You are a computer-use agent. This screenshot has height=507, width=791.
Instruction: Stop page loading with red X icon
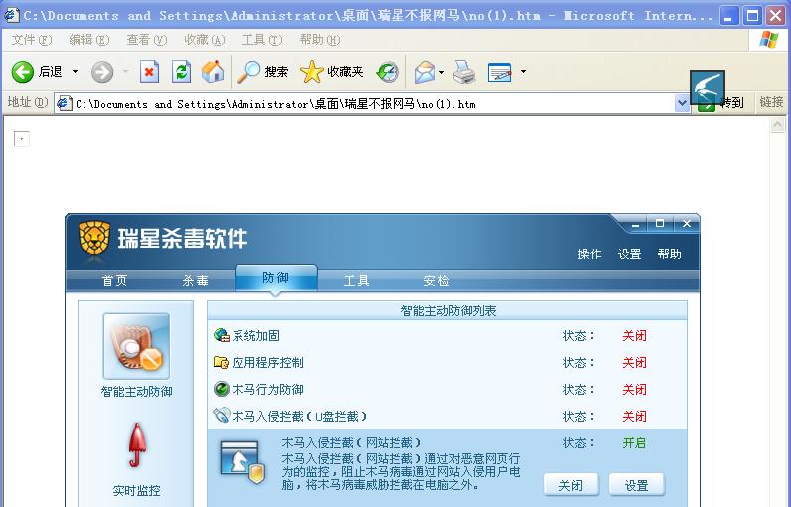[149, 72]
